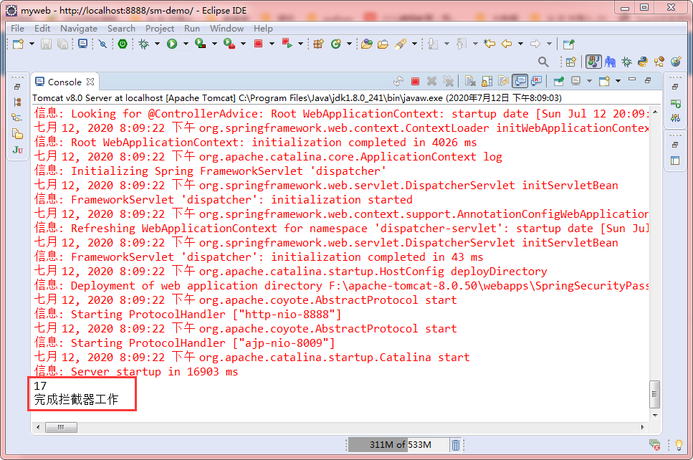
Task: Open dropdown next to New Java Class icon
Action: click(x=349, y=44)
